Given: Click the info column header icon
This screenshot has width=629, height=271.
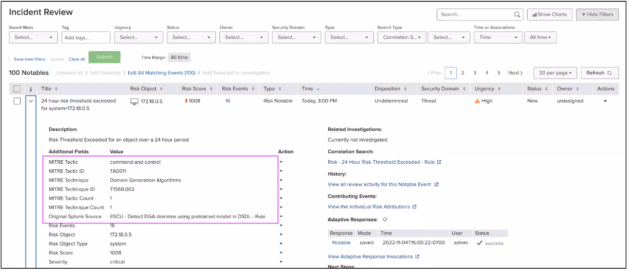Looking at the screenshot, I should tap(31, 89).
